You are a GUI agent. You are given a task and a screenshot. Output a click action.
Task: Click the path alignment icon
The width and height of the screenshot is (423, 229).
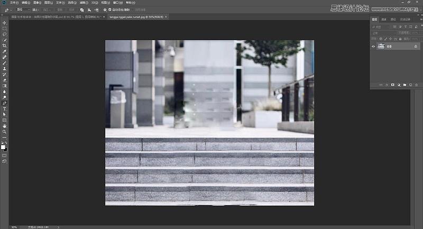tap(89, 10)
